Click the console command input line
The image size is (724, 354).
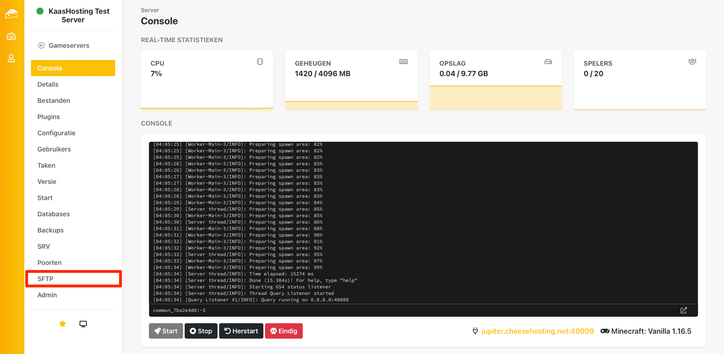[406, 310]
